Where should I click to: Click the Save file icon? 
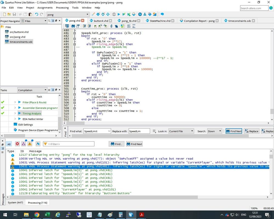pyautogui.click(x=14, y=14)
